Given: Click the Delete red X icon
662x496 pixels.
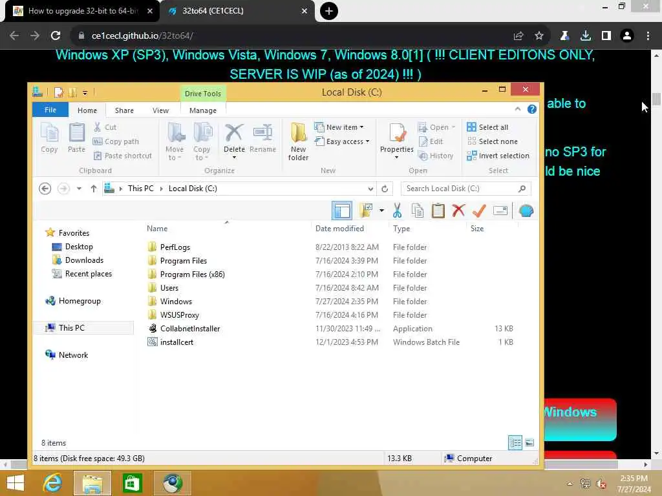Looking at the screenshot, I should [x=234, y=133].
